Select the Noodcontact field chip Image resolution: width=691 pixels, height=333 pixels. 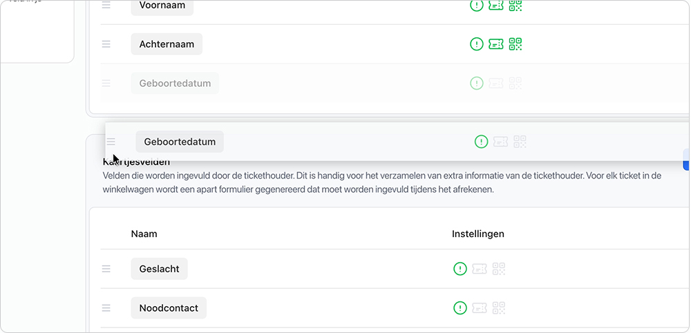(169, 308)
